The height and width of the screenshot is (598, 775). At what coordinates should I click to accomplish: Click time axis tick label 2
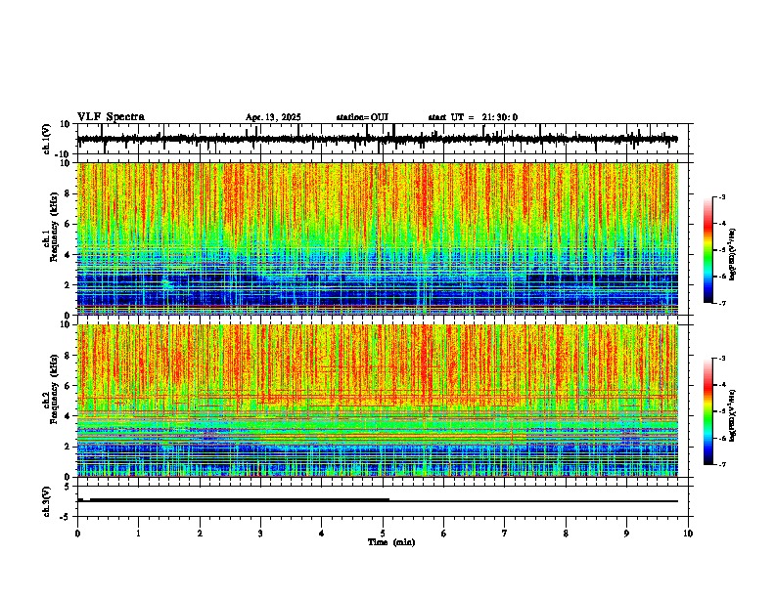pyautogui.click(x=200, y=534)
